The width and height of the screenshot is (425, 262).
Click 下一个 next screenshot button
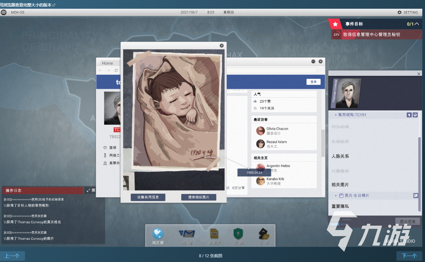coord(409,256)
